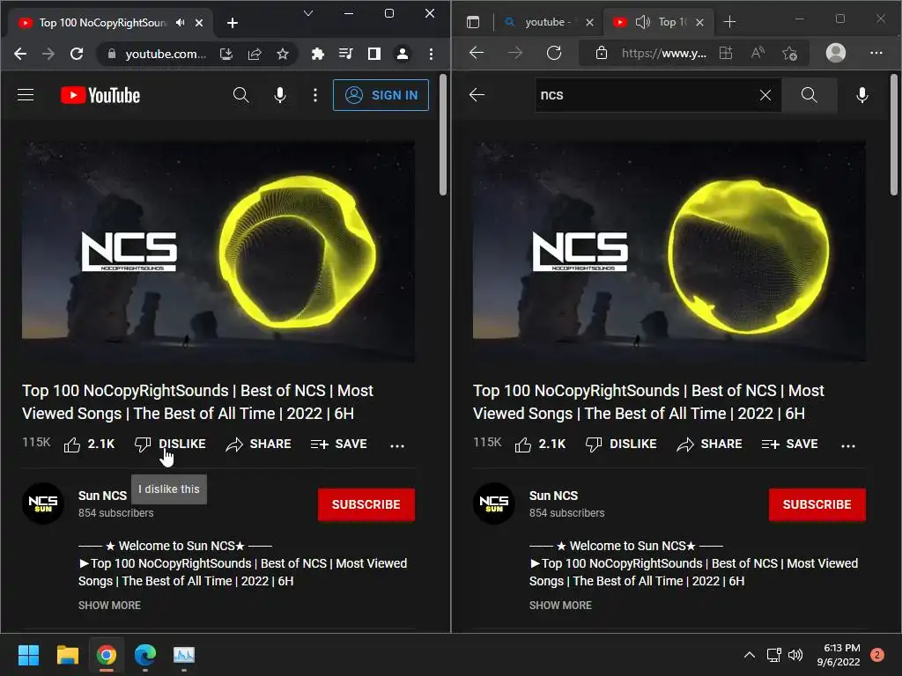Save the video in Chrome window
902x676 pixels.
pos(339,445)
